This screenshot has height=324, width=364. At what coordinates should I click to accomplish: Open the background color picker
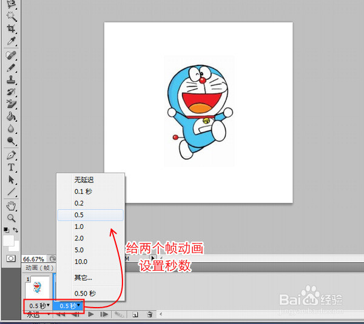point(16,248)
